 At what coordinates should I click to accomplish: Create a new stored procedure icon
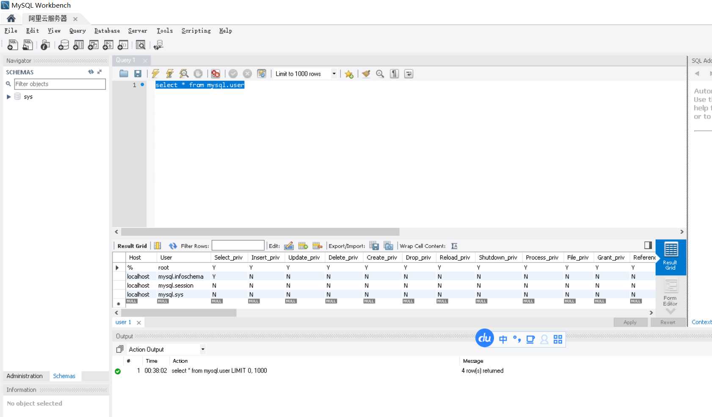pyautogui.click(x=108, y=44)
